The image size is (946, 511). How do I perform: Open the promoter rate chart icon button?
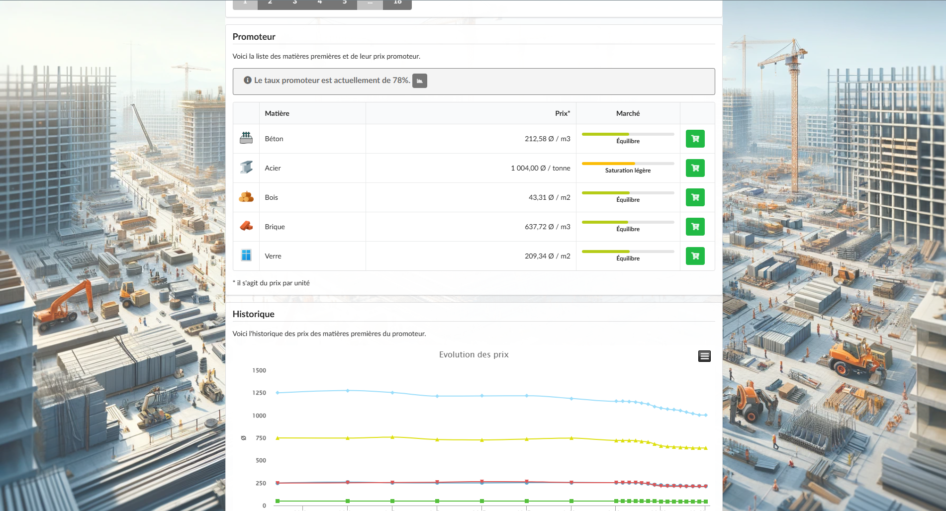click(419, 81)
